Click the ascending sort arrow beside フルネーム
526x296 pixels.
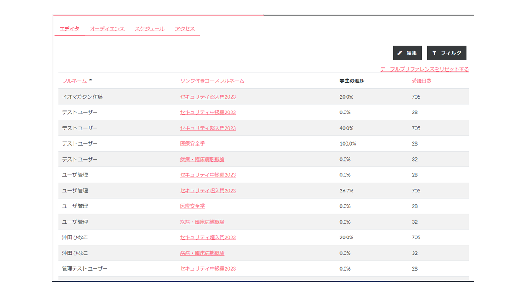[90, 80]
